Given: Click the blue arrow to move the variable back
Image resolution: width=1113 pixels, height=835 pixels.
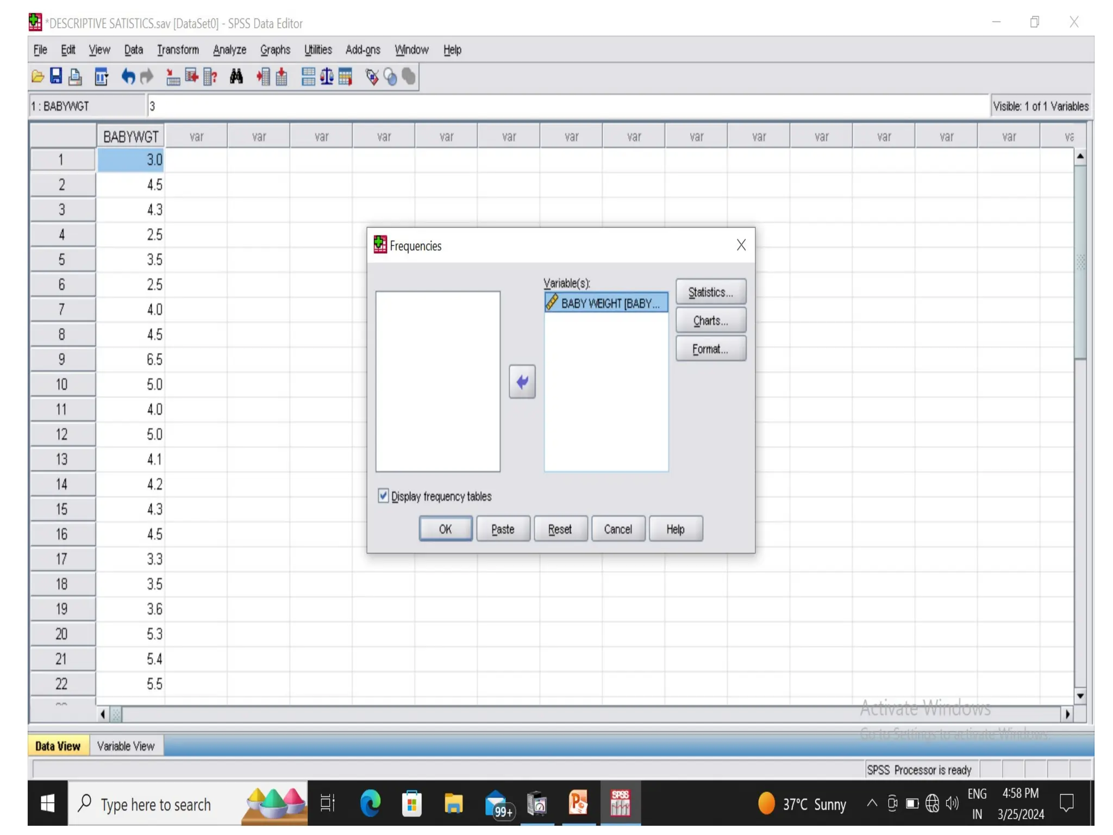Looking at the screenshot, I should (x=522, y=382).
